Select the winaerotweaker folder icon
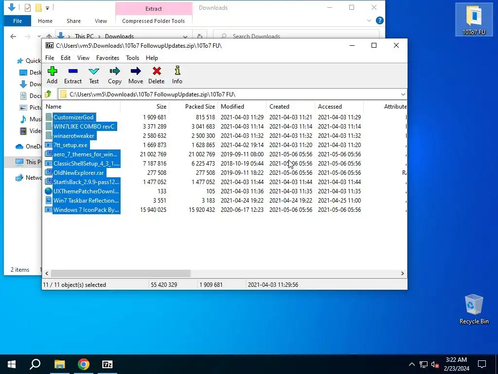The width and height of the screenshot is (498, 374). click(49, 135)
